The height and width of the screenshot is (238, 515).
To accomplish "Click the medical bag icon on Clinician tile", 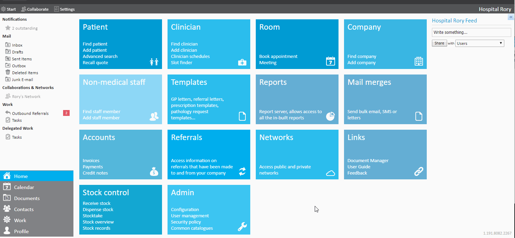I will 242,62.
